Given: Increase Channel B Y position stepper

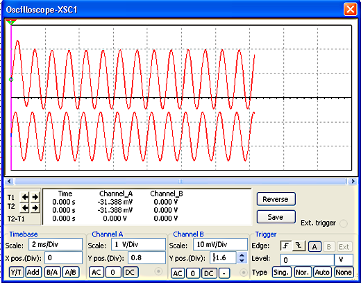Looking at the screenshot, I should (242, 255).
